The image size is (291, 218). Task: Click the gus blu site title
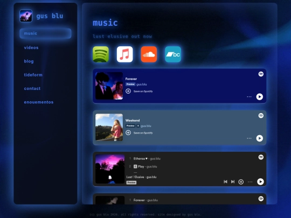pyautogui.click(x=50, y=16)
